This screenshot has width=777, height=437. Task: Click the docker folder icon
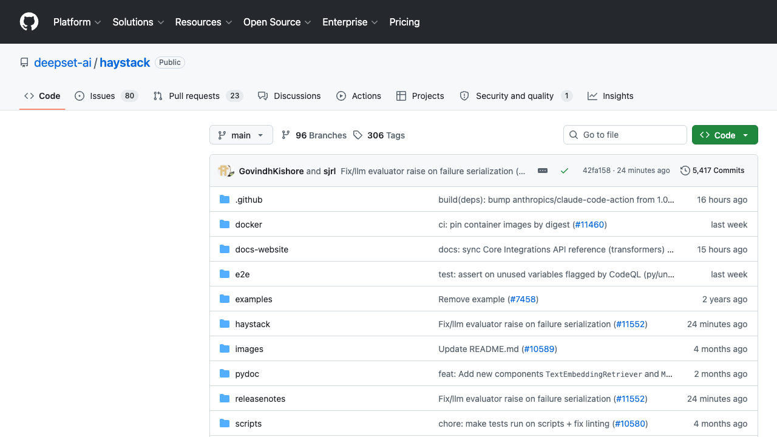[225, 225]
